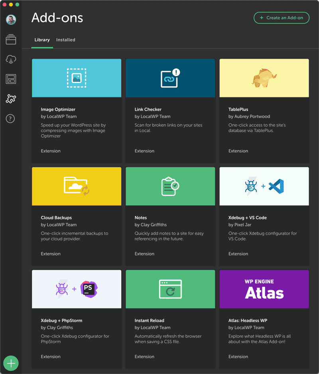Viewport: 319px width, 374px height.
Task: Click the Notes clipboard banner
Action: click(170, 186)
